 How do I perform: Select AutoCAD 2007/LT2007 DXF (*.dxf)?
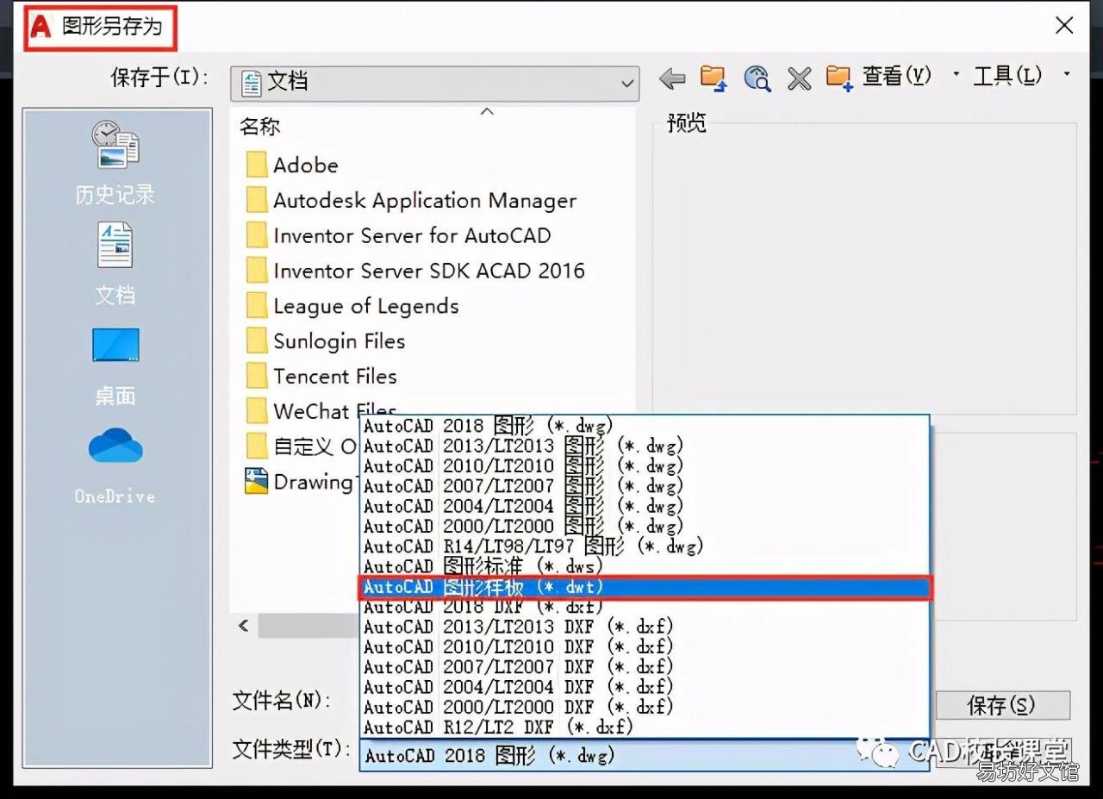pos(645,667)
